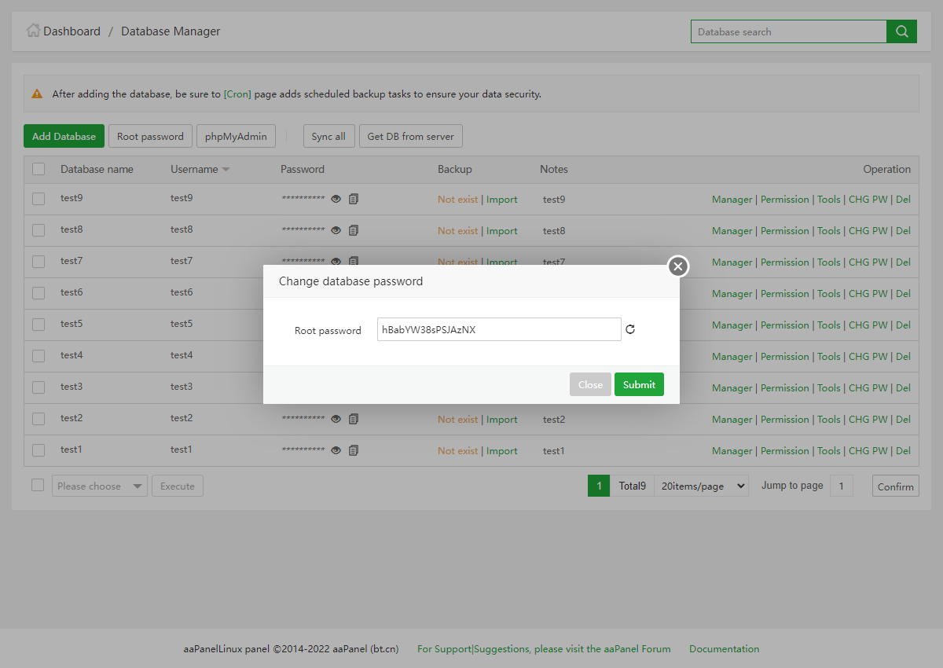Click the Add Database button
The width and height of the screenshot is (943, 668).
pyautogui.click(x=64, y=136)
